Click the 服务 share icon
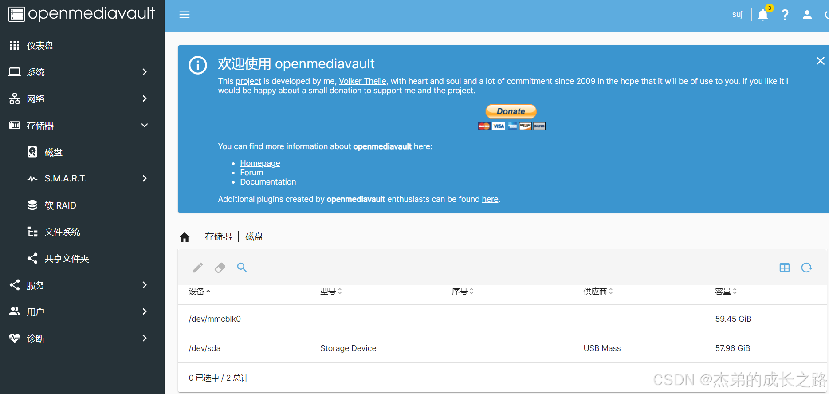 (15, 285)
